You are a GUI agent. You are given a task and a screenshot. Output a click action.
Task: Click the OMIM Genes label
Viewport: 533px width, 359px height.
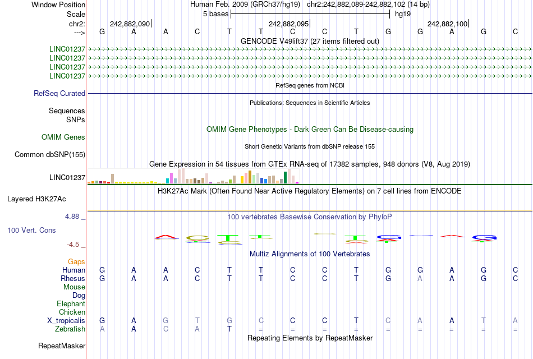[63, 137]
